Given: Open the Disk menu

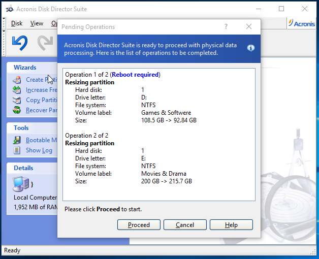Looking at the screenshot, I should coord(17,23).
